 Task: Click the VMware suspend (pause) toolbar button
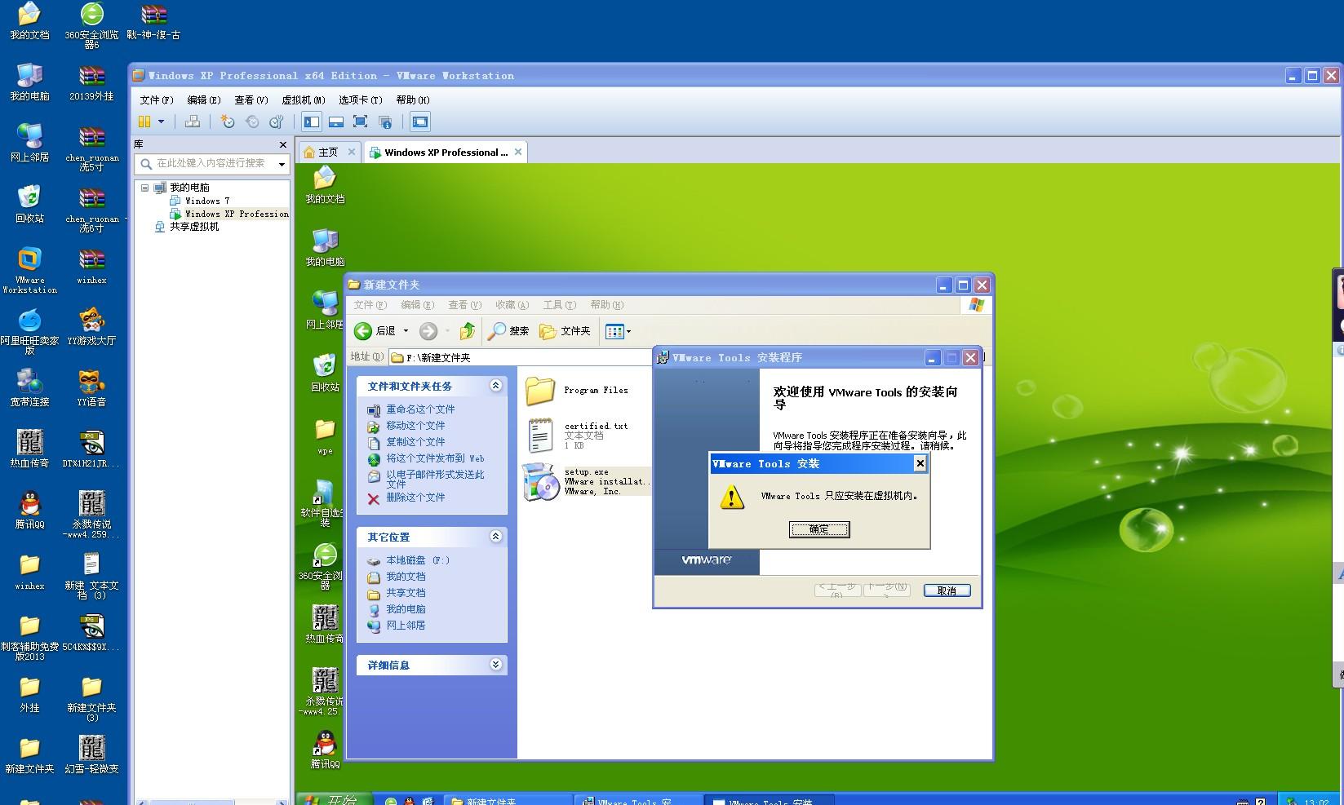(144, 122)
